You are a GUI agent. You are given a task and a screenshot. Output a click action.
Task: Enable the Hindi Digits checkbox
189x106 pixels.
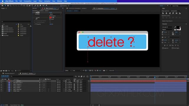pos(172,48)
